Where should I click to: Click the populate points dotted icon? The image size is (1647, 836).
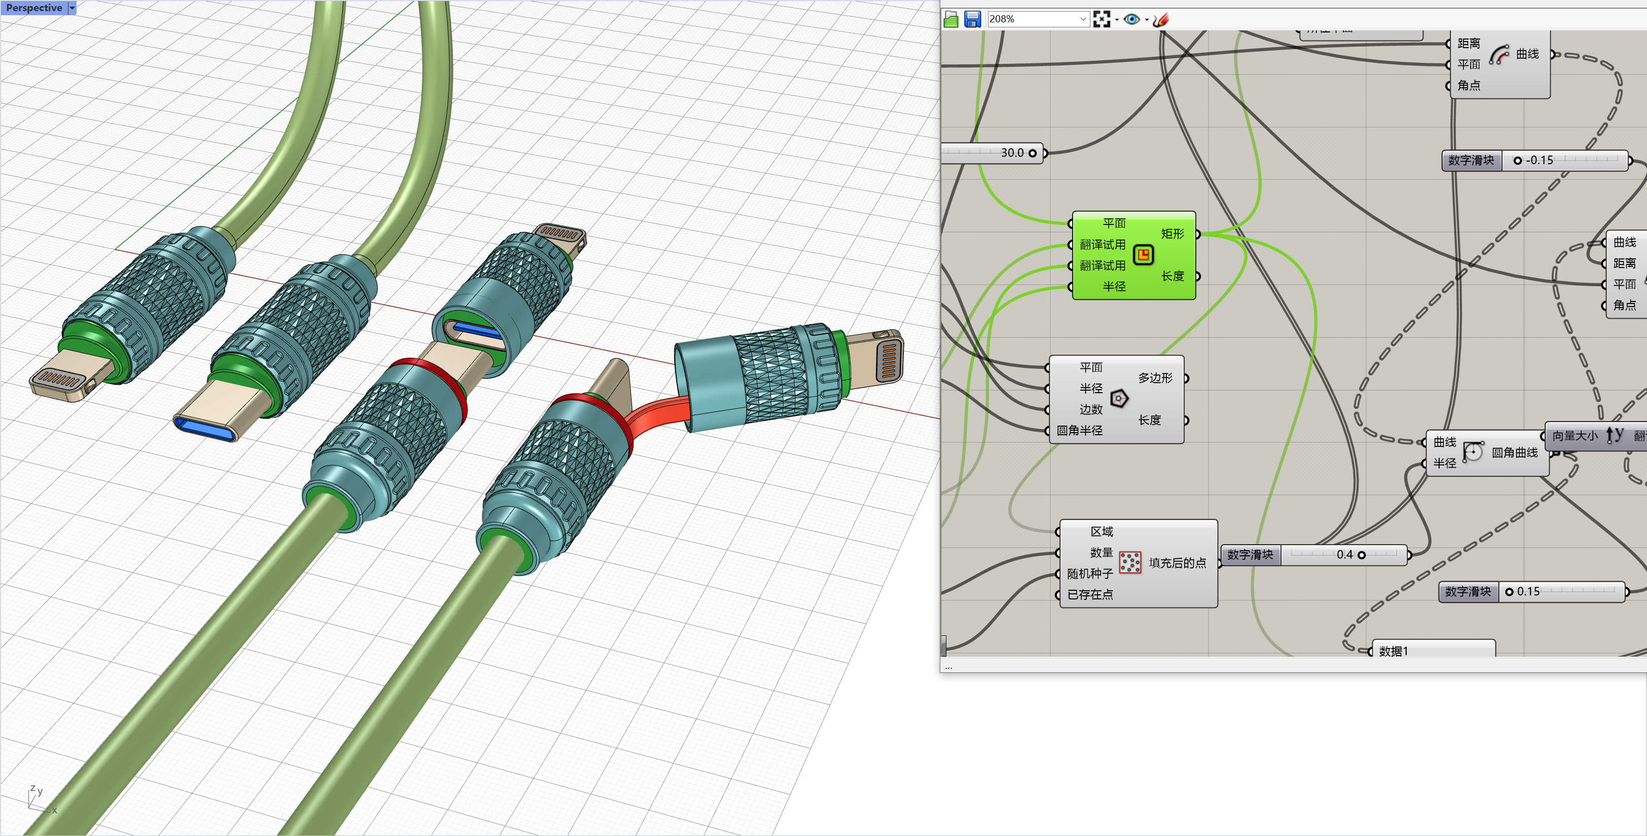pyautogui.click(x=1130, y=562)
